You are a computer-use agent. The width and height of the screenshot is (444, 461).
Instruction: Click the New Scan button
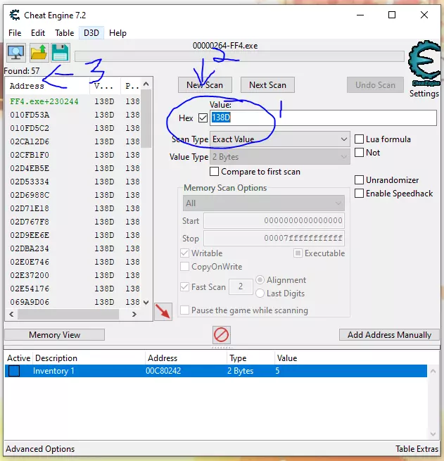pos(205,85)
